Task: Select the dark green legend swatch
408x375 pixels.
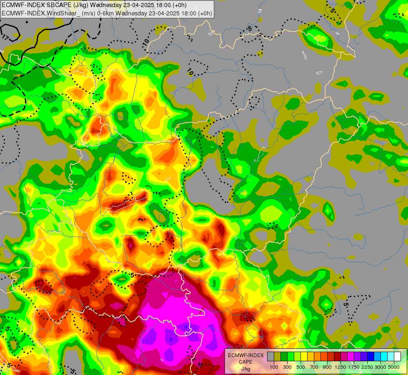Action: pos(284,356)
